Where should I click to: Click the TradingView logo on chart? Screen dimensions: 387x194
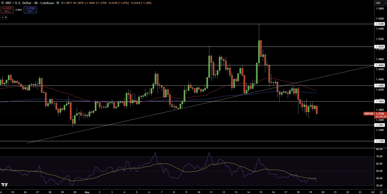[x=5, y=185]
